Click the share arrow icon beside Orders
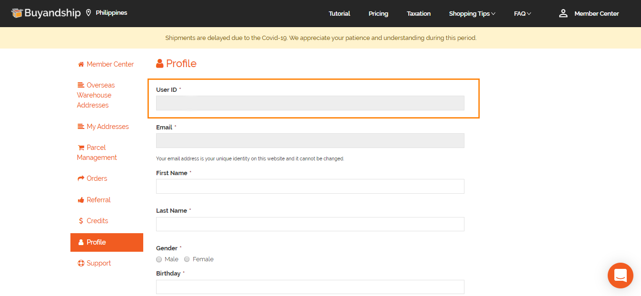The width and height of the screenshot is (641, 296). [81, 178]
